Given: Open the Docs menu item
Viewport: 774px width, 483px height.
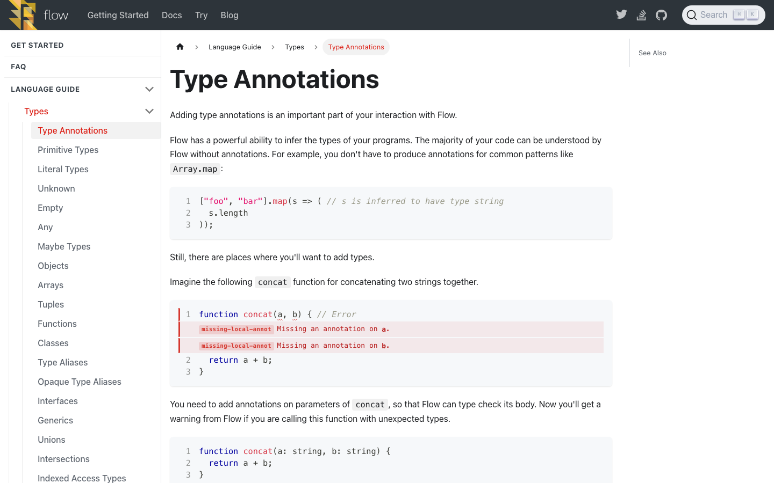Looking at the screenshot, I should coord(172,15).
